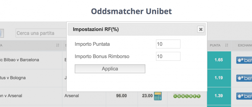Open the Bilbao v Barcelona match row
The height and width of the screenshot is (107, 252).
(20, 60)
